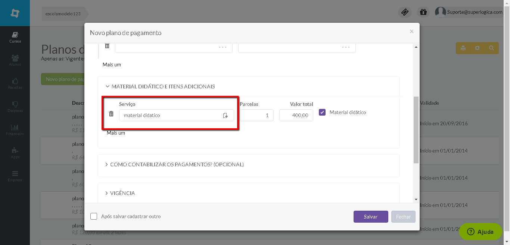
Task: Click the Salvar button
Action: [x=371, y=217]
